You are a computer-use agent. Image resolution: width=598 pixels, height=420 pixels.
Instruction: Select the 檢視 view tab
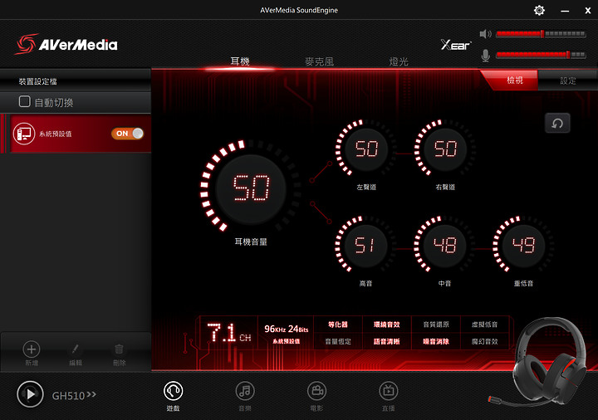[514, 81]
